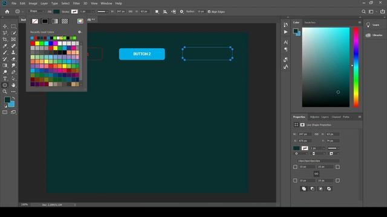Select the Hand tool
This screenshot has height=217, width=387.
click(x=13, y=85)
